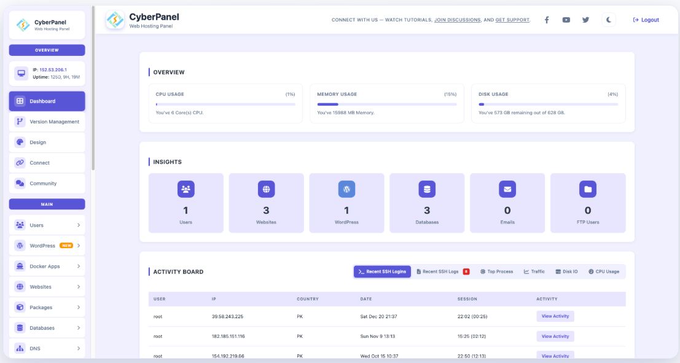Click the red 8 badge on SSH Logs
The width and height of the screenshot is (680, 363).
coord(466,271)
